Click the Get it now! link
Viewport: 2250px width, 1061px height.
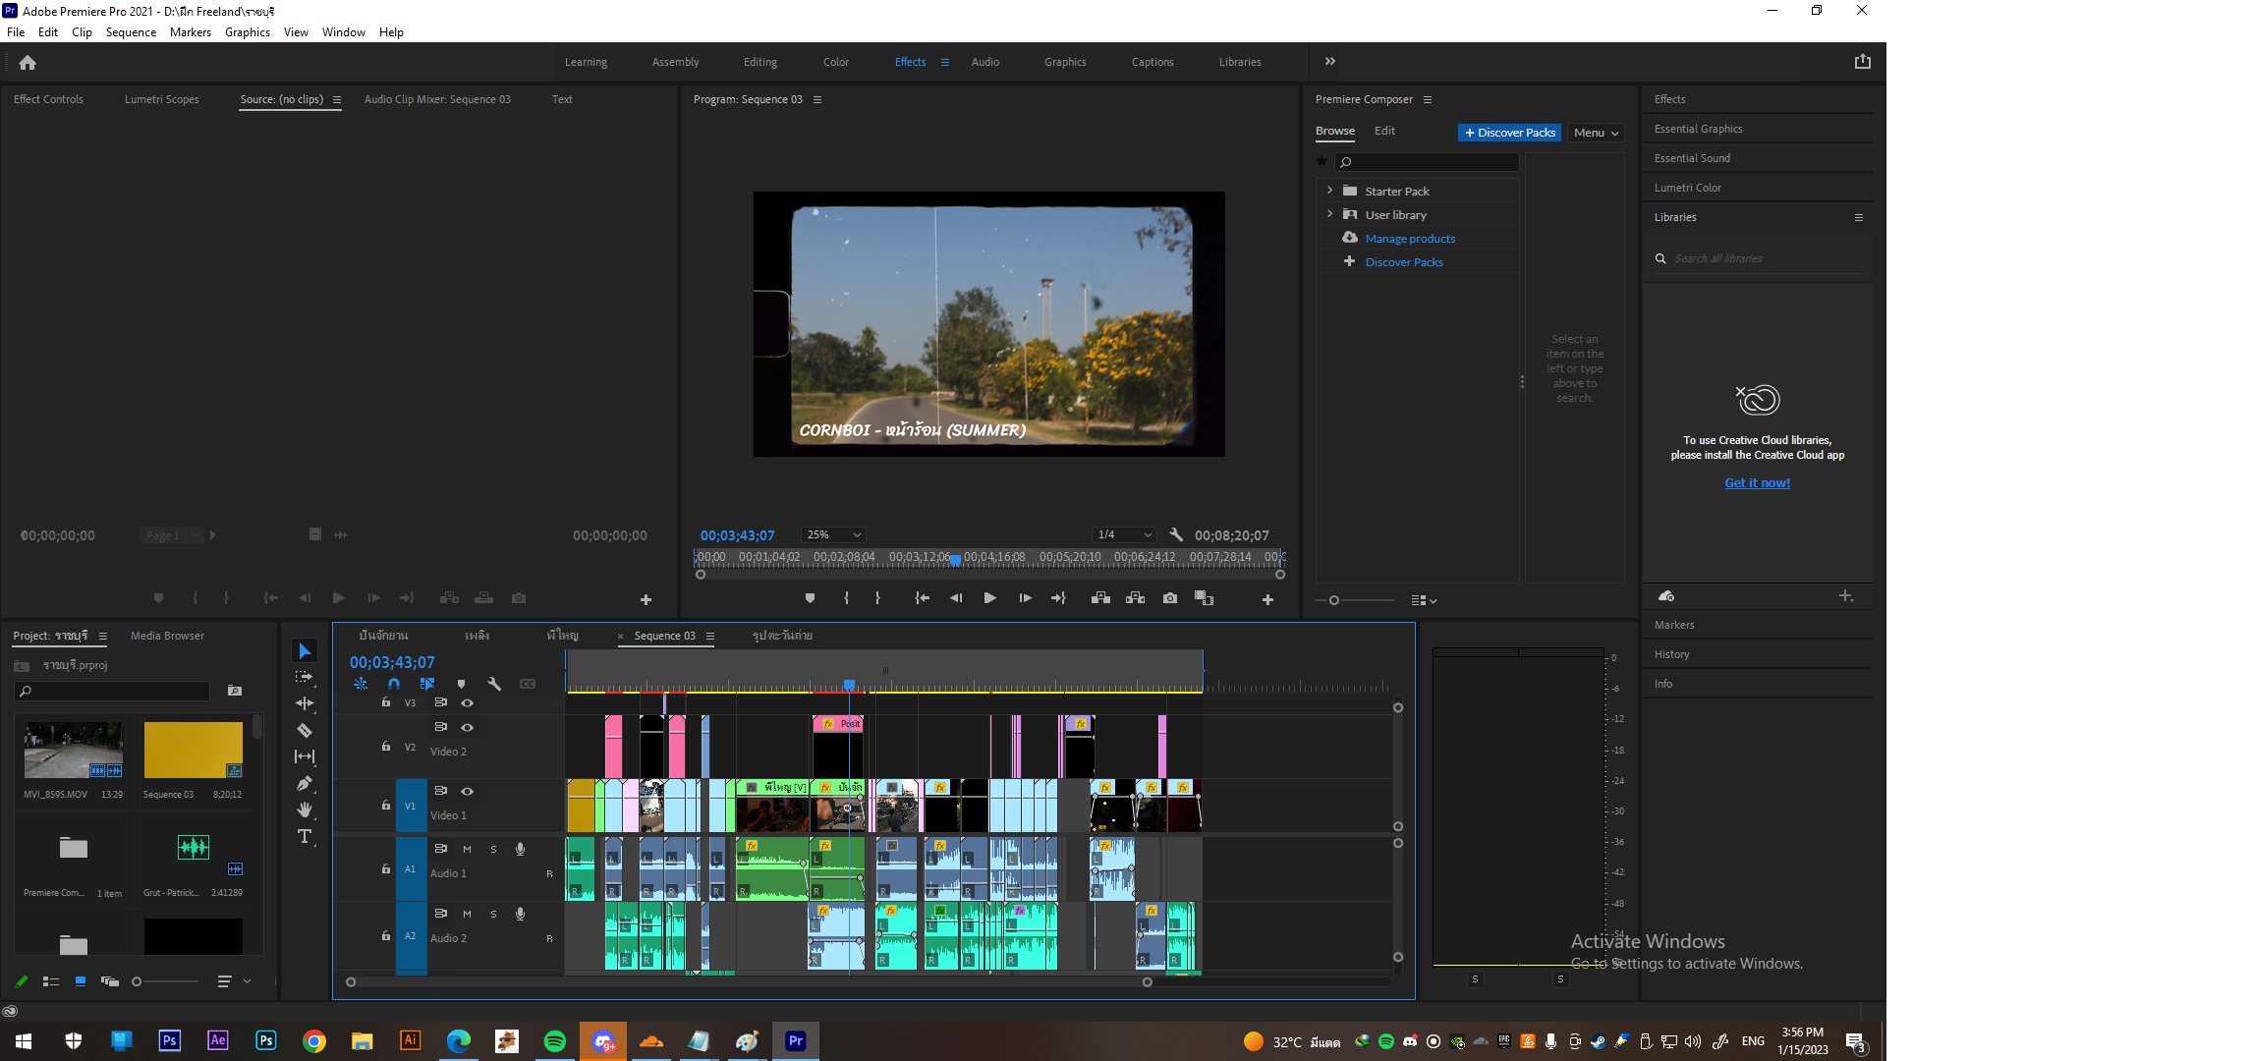(1757, 482)
